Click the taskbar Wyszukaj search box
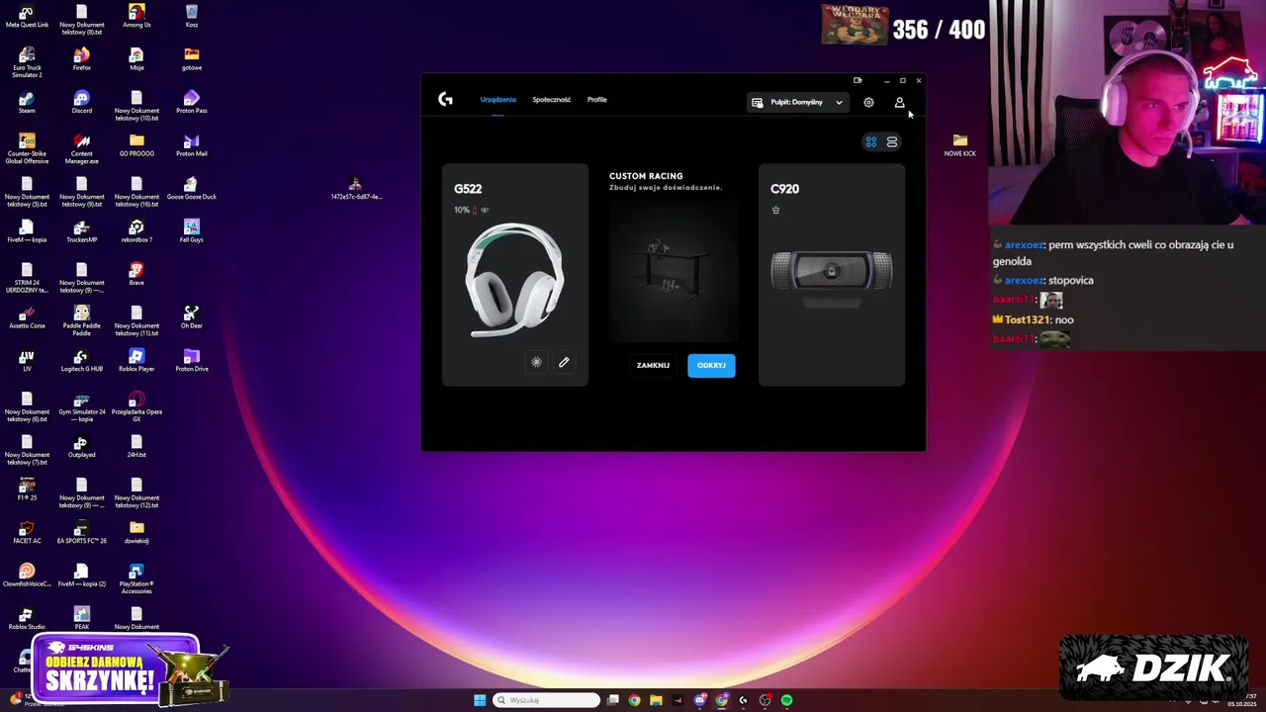The width and height of the screenshot is (1266, 712). tap(546, 700)
